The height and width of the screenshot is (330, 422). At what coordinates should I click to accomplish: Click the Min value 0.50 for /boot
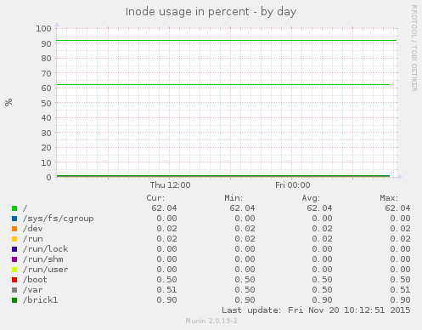pos(245,280)
